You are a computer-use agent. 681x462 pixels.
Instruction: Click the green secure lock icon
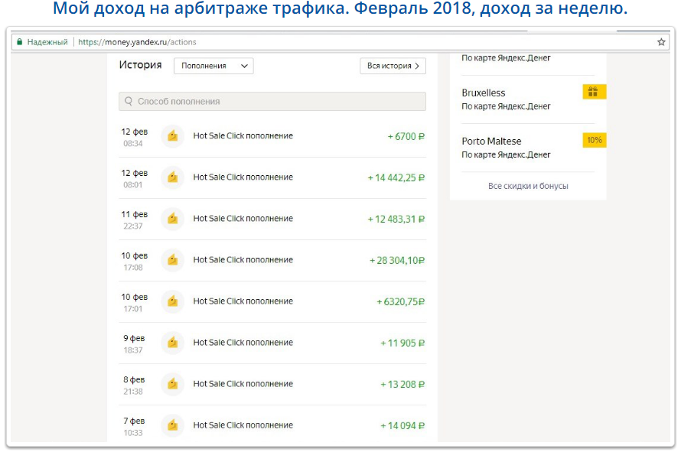pyautogui.click(x=19, y=42)
